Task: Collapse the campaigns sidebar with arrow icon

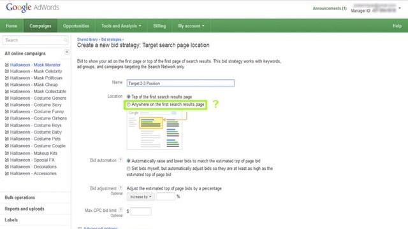Action: coord(66,52)
